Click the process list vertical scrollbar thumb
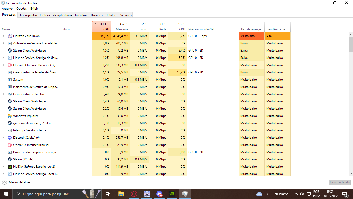This screenshot has width=353, height=199. [x=351, y=44]
